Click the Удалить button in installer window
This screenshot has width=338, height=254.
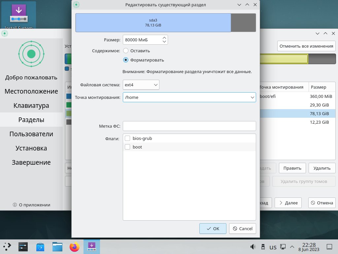pyautogui.click(x=322, y=168)
